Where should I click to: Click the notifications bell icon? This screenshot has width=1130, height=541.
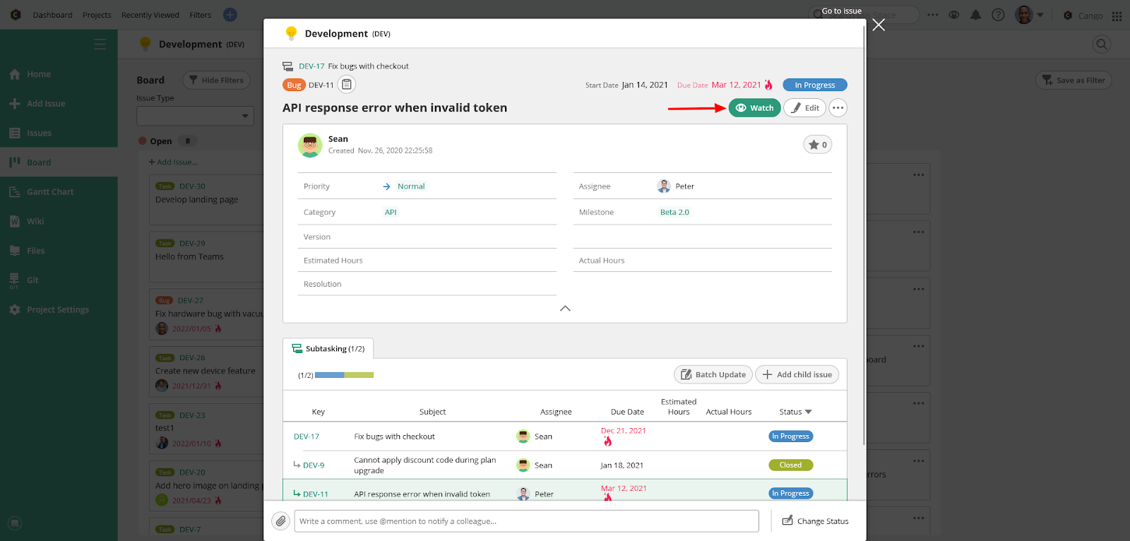(x=975, y=15)
